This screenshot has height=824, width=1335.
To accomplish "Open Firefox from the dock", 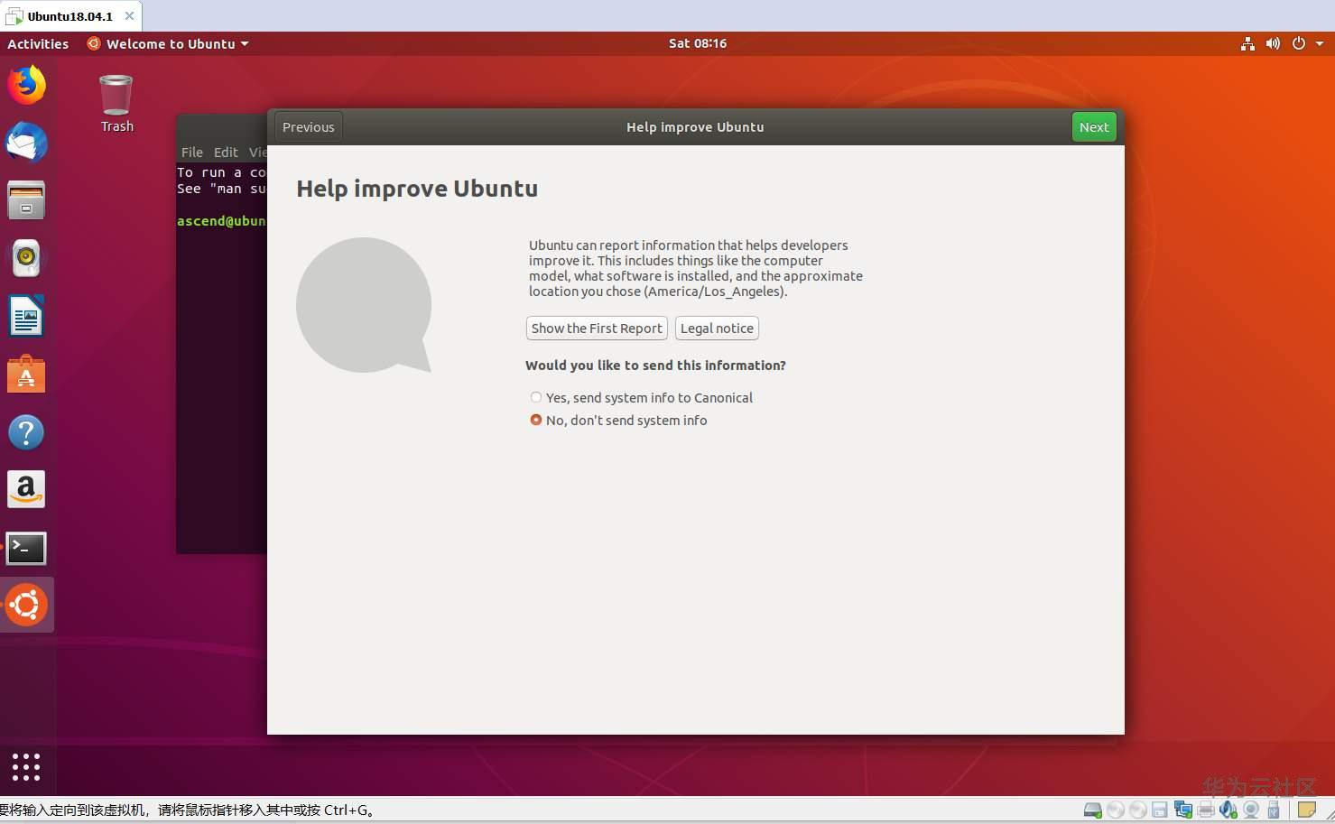I will [x=26, y=85].
